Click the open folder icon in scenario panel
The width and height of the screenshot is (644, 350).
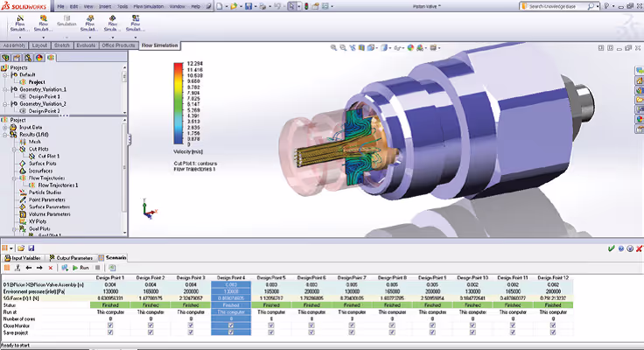coord(21,248)
